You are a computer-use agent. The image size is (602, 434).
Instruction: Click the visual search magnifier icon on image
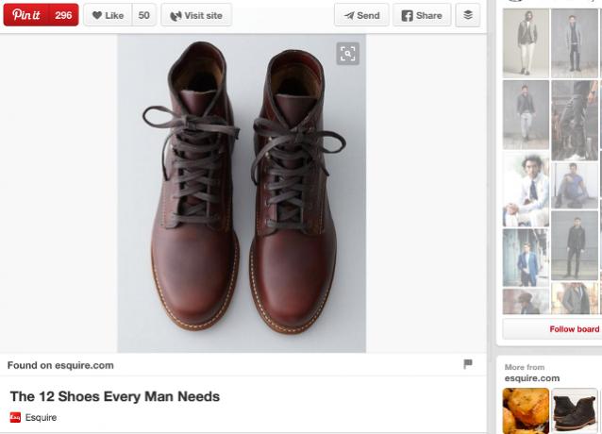[348, 54]
